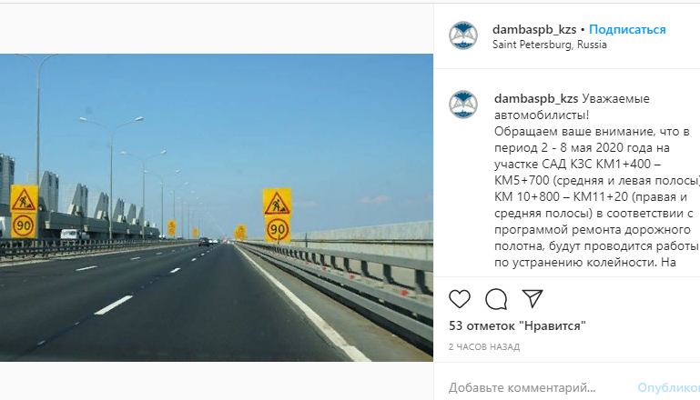Viewport: 700px width, 400px height.
Task: Open the 2 часов назад timestamp link
Action: (x=484, y=347)
